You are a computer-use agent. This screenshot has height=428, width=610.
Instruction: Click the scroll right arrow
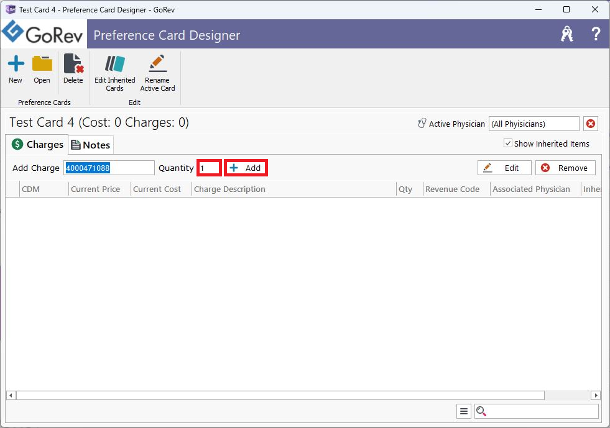596,395
